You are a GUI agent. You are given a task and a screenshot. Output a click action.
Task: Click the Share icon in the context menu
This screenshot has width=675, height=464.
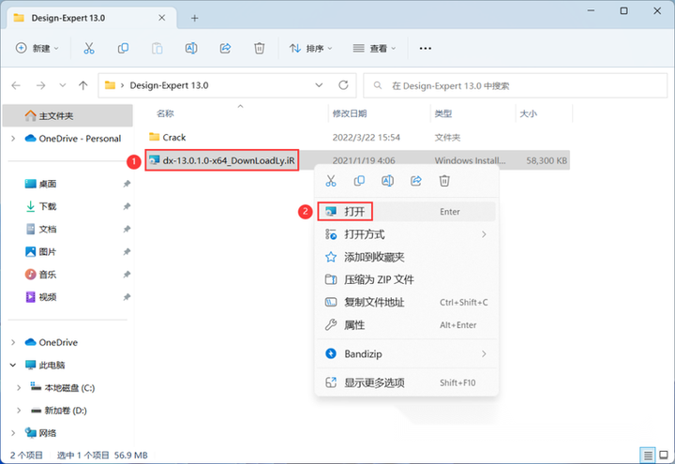coord(416,181)
